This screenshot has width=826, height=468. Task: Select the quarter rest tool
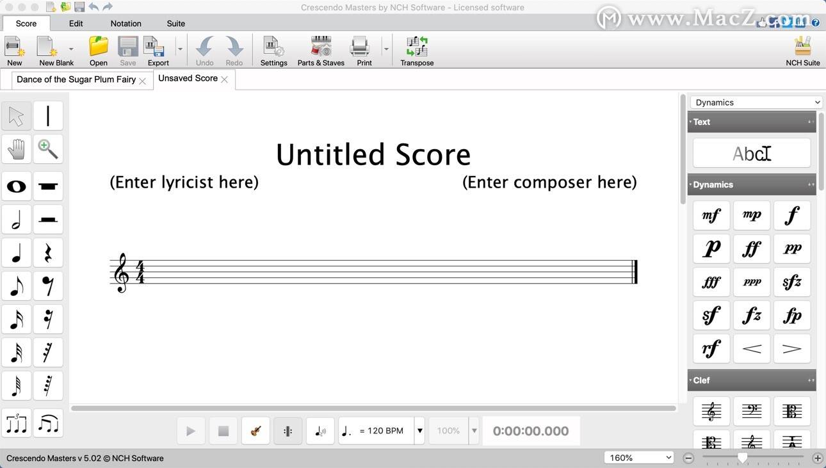[48, 253]
